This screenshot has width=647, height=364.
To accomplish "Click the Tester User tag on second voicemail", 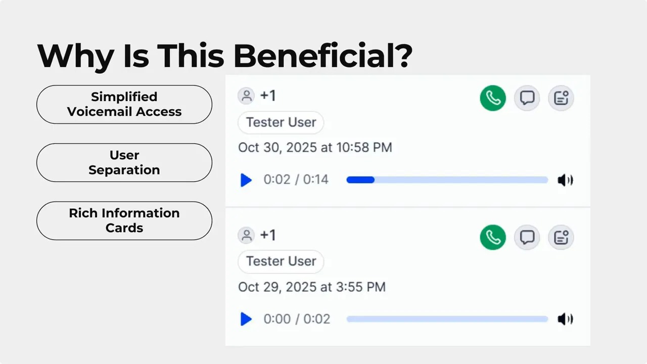I will click(x=281, y=261).
